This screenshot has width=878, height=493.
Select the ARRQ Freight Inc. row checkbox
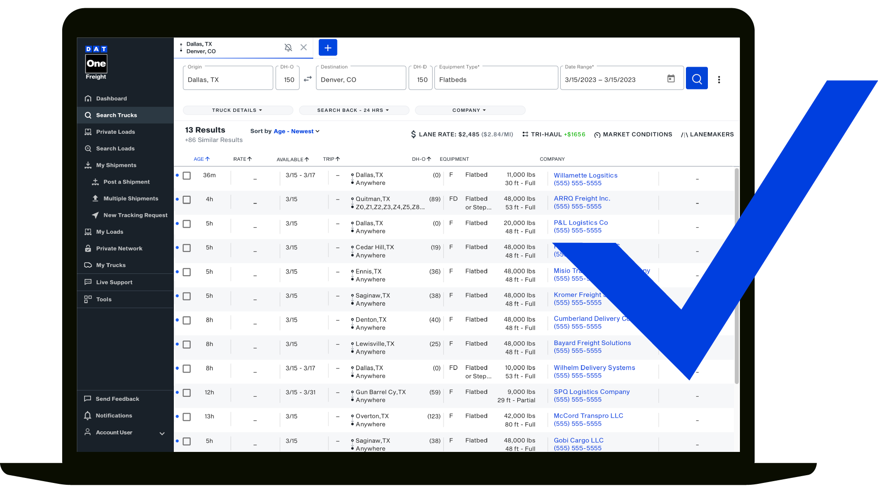[187, 200]
